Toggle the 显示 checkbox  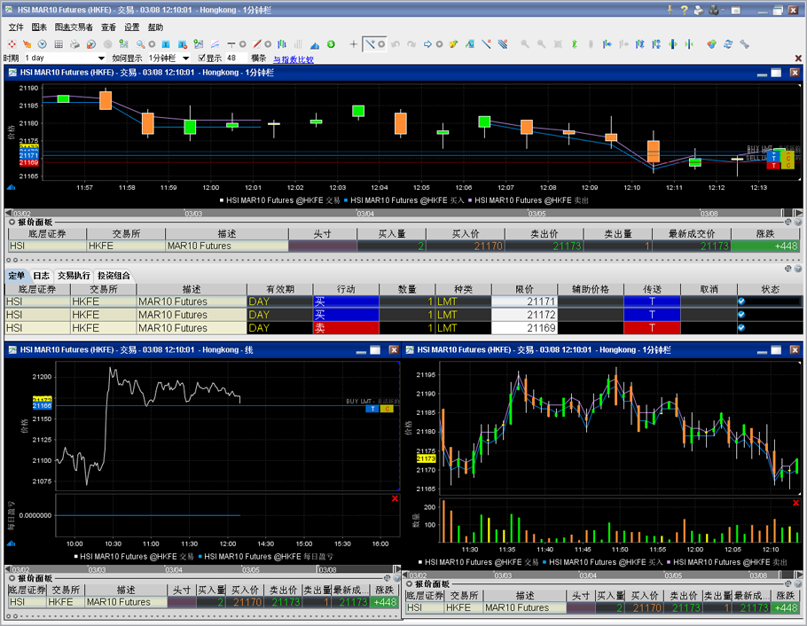point(202,58)
